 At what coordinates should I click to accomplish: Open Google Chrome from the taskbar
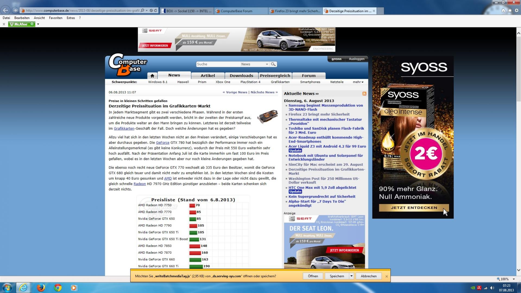coord(58,288)
